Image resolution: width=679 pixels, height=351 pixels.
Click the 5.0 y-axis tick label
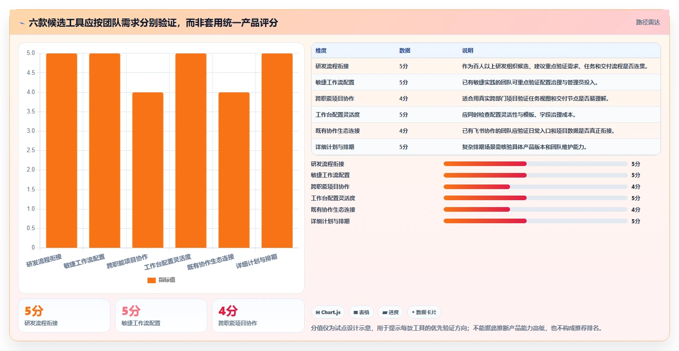click(31, 53)
